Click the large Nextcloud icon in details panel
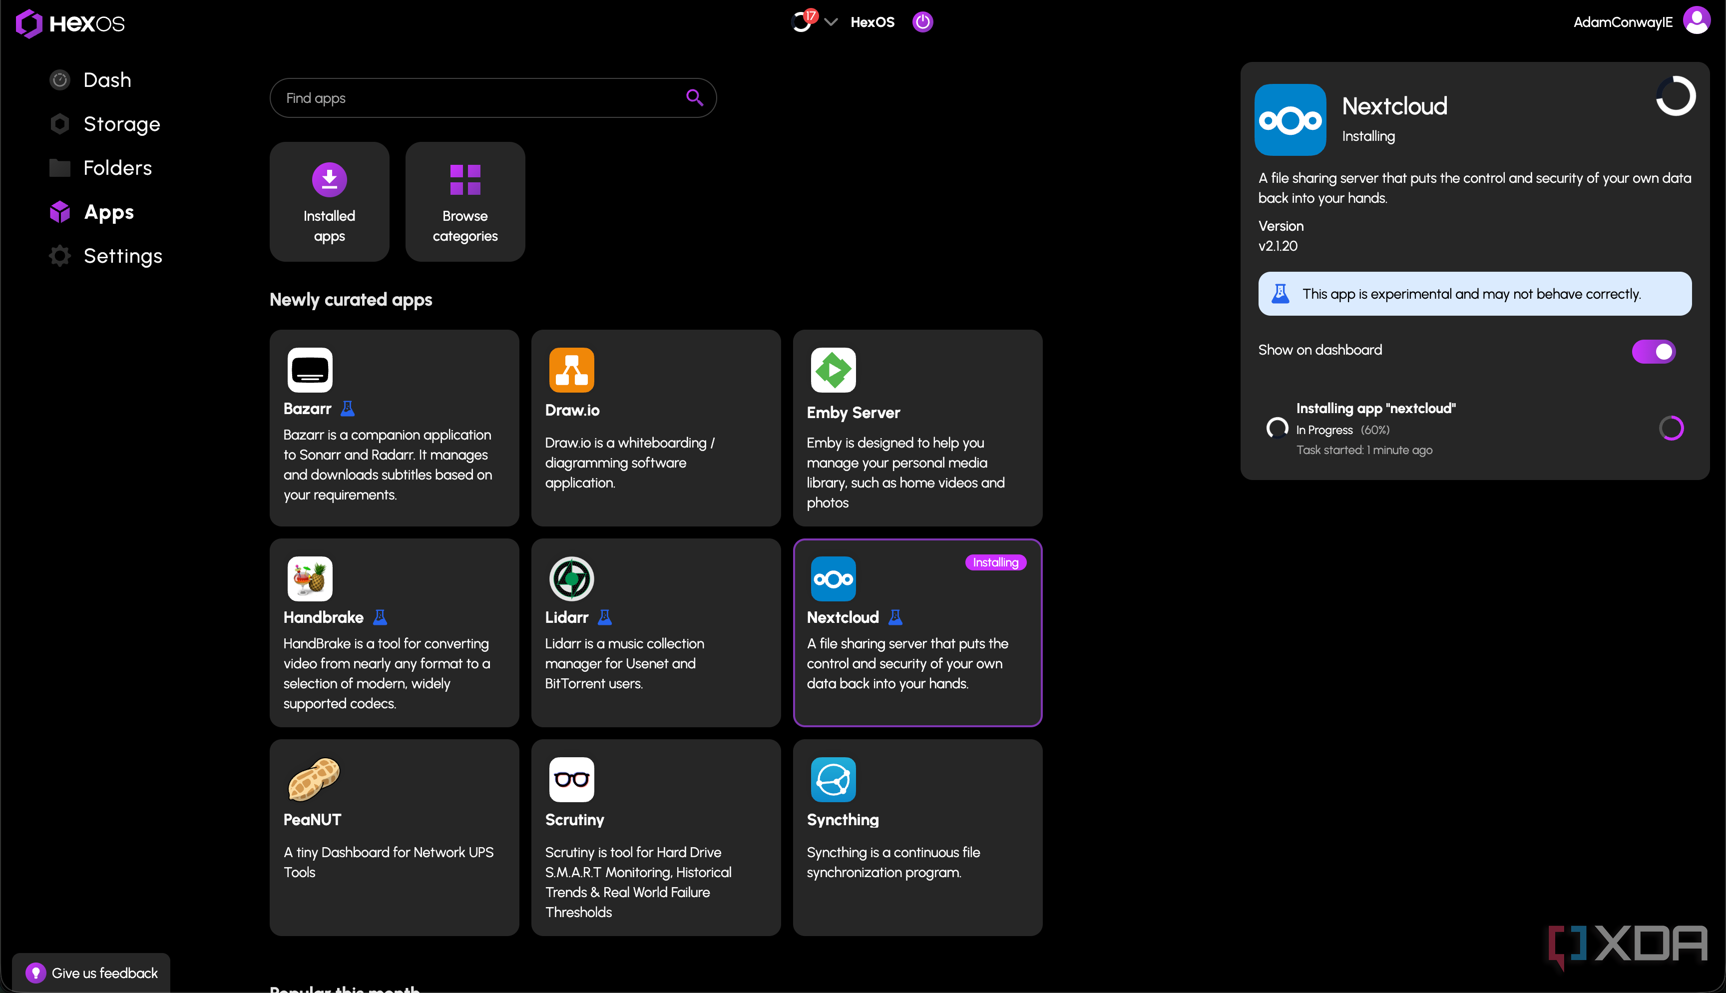The width and height of the screenshot is (1726, 993). tap(1290, 119)
